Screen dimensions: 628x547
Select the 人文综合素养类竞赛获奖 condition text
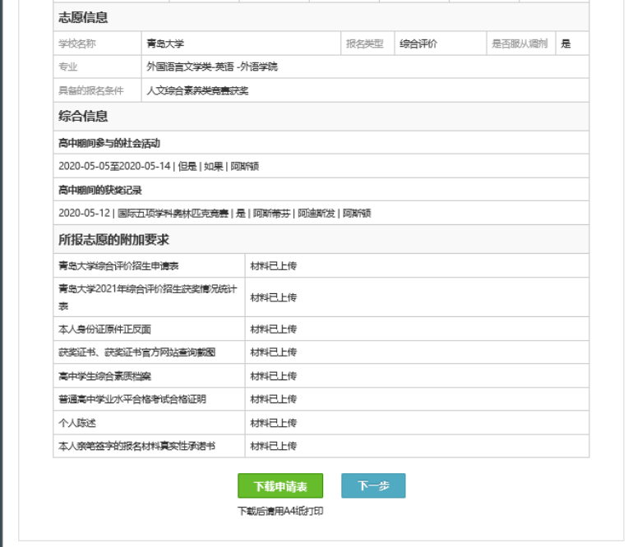tap(197, 91)
